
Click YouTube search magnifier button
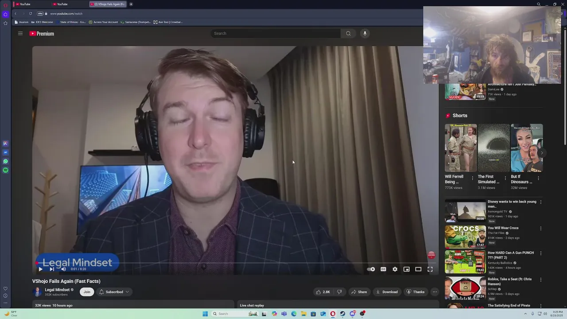(348, 33)
